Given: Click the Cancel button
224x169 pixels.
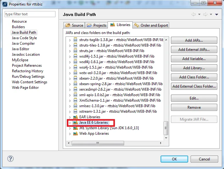Looking at the screenshot, I should [204, 159].
